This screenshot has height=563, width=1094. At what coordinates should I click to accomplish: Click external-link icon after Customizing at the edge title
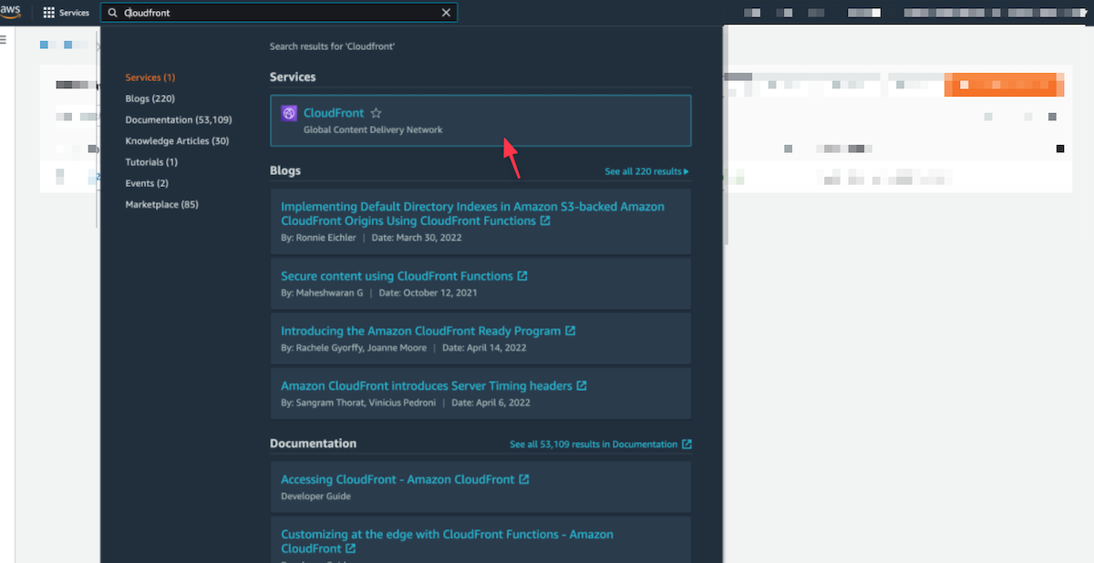[x=350, y=549]
